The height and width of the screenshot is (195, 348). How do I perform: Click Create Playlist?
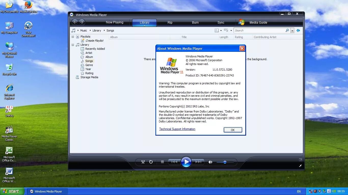[x=95, y=41]
